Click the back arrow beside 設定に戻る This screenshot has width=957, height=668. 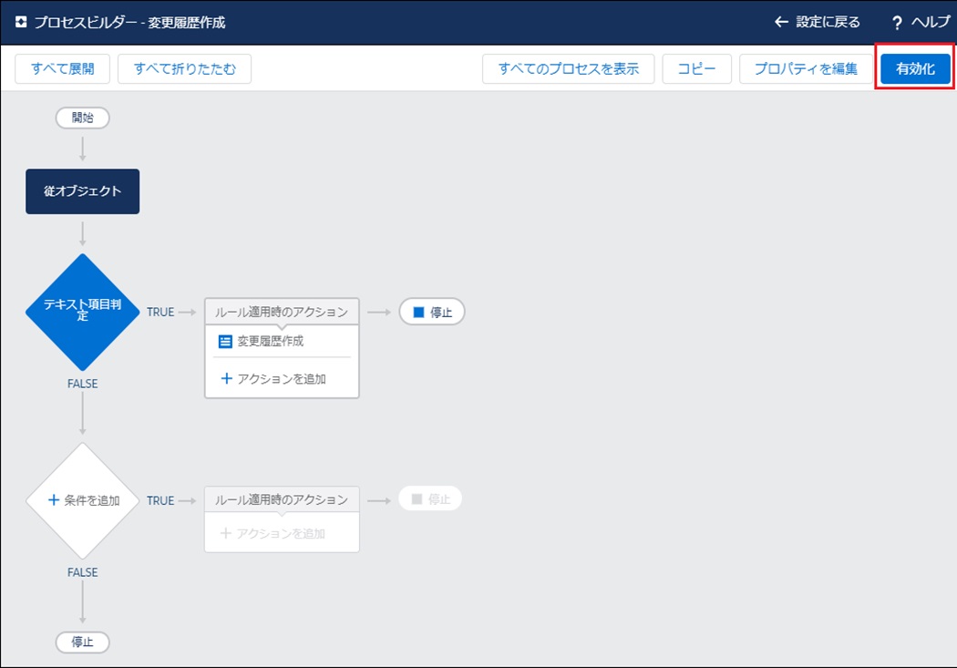[780, 22]
